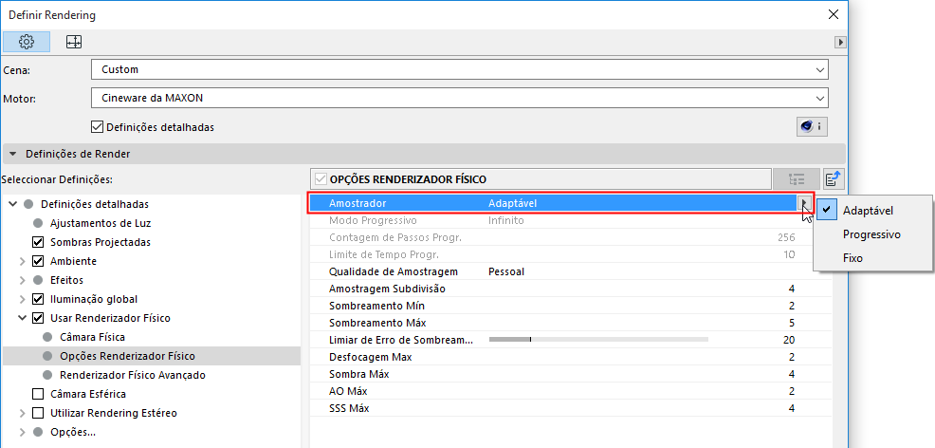Open the render settings gear tab
The width and height of the screenshot is (935, 448).
point(27,42)
